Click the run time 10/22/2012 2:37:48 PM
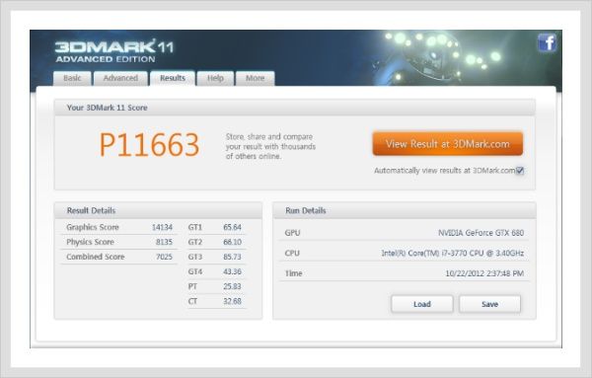Image resolution: width=592 pixels, height=378 pixels. click(484, 273)
